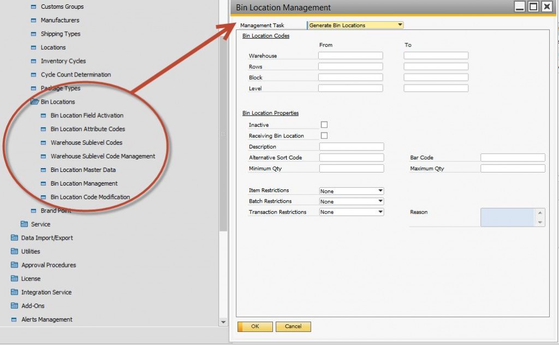Select the Batch Restrictions dropdown
This screenshot has height=345, width=559.
click(352, 201)
